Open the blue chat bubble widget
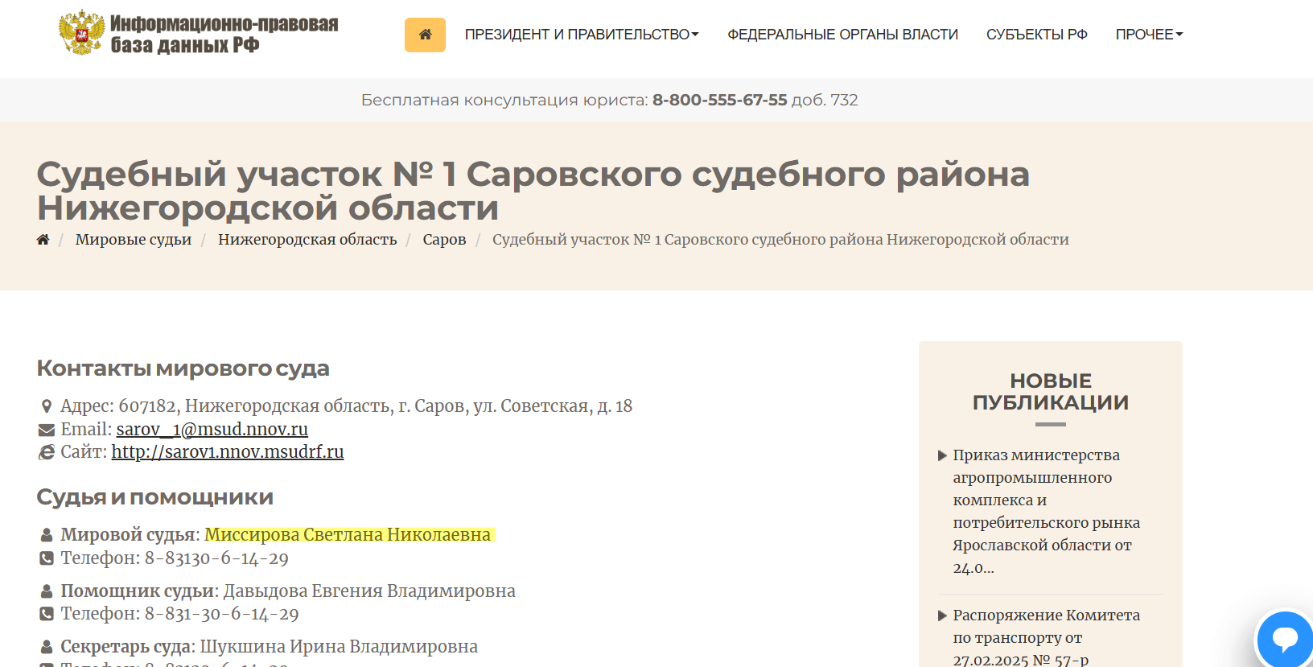 pos(1285,639)
